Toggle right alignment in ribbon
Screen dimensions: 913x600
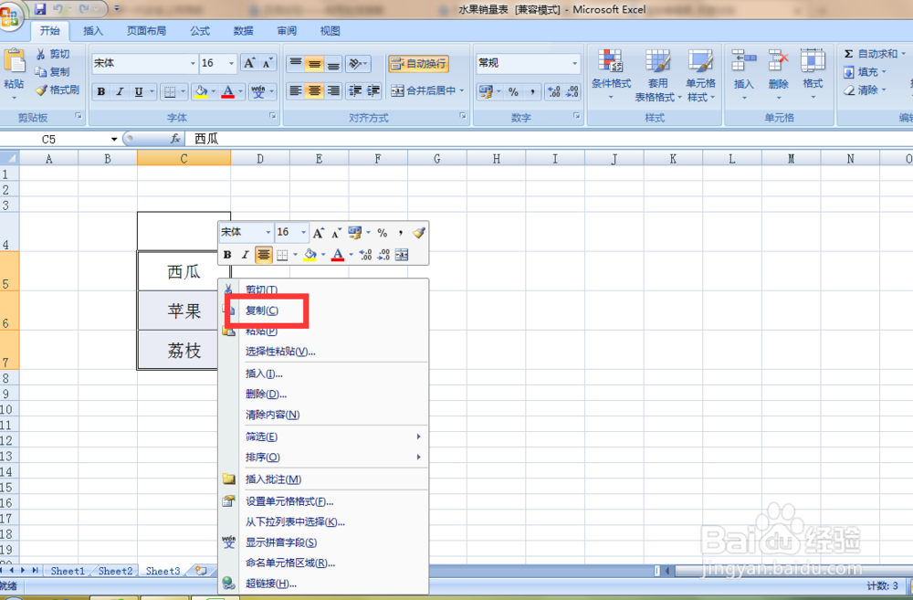[333, 91]
